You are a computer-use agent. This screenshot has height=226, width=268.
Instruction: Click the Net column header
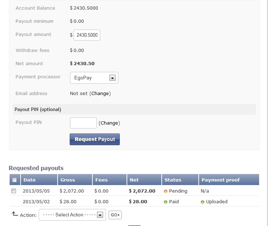click(x=144, y=180)
